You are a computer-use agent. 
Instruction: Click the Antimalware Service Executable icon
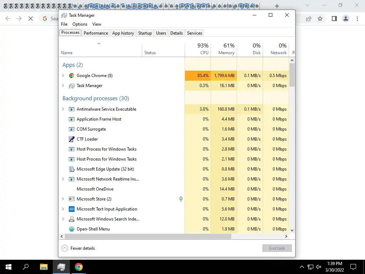tap(71, 109)
